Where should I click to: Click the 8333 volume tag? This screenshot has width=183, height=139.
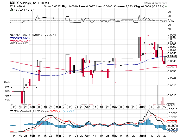tap(171, 105)
